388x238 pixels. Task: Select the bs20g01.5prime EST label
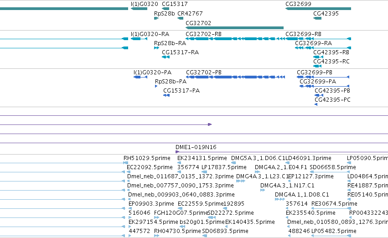[202, 222]
